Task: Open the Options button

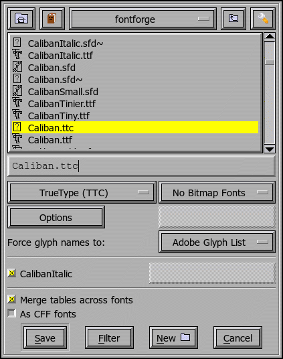Action: (x=56, y=217)
